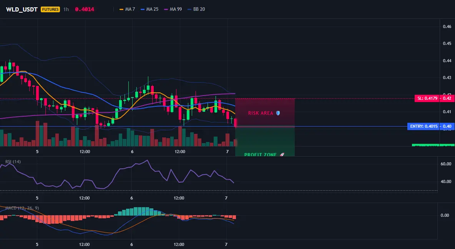Toggle the MA 25 legend entry

pyautogui.click(x=149, y=9)
